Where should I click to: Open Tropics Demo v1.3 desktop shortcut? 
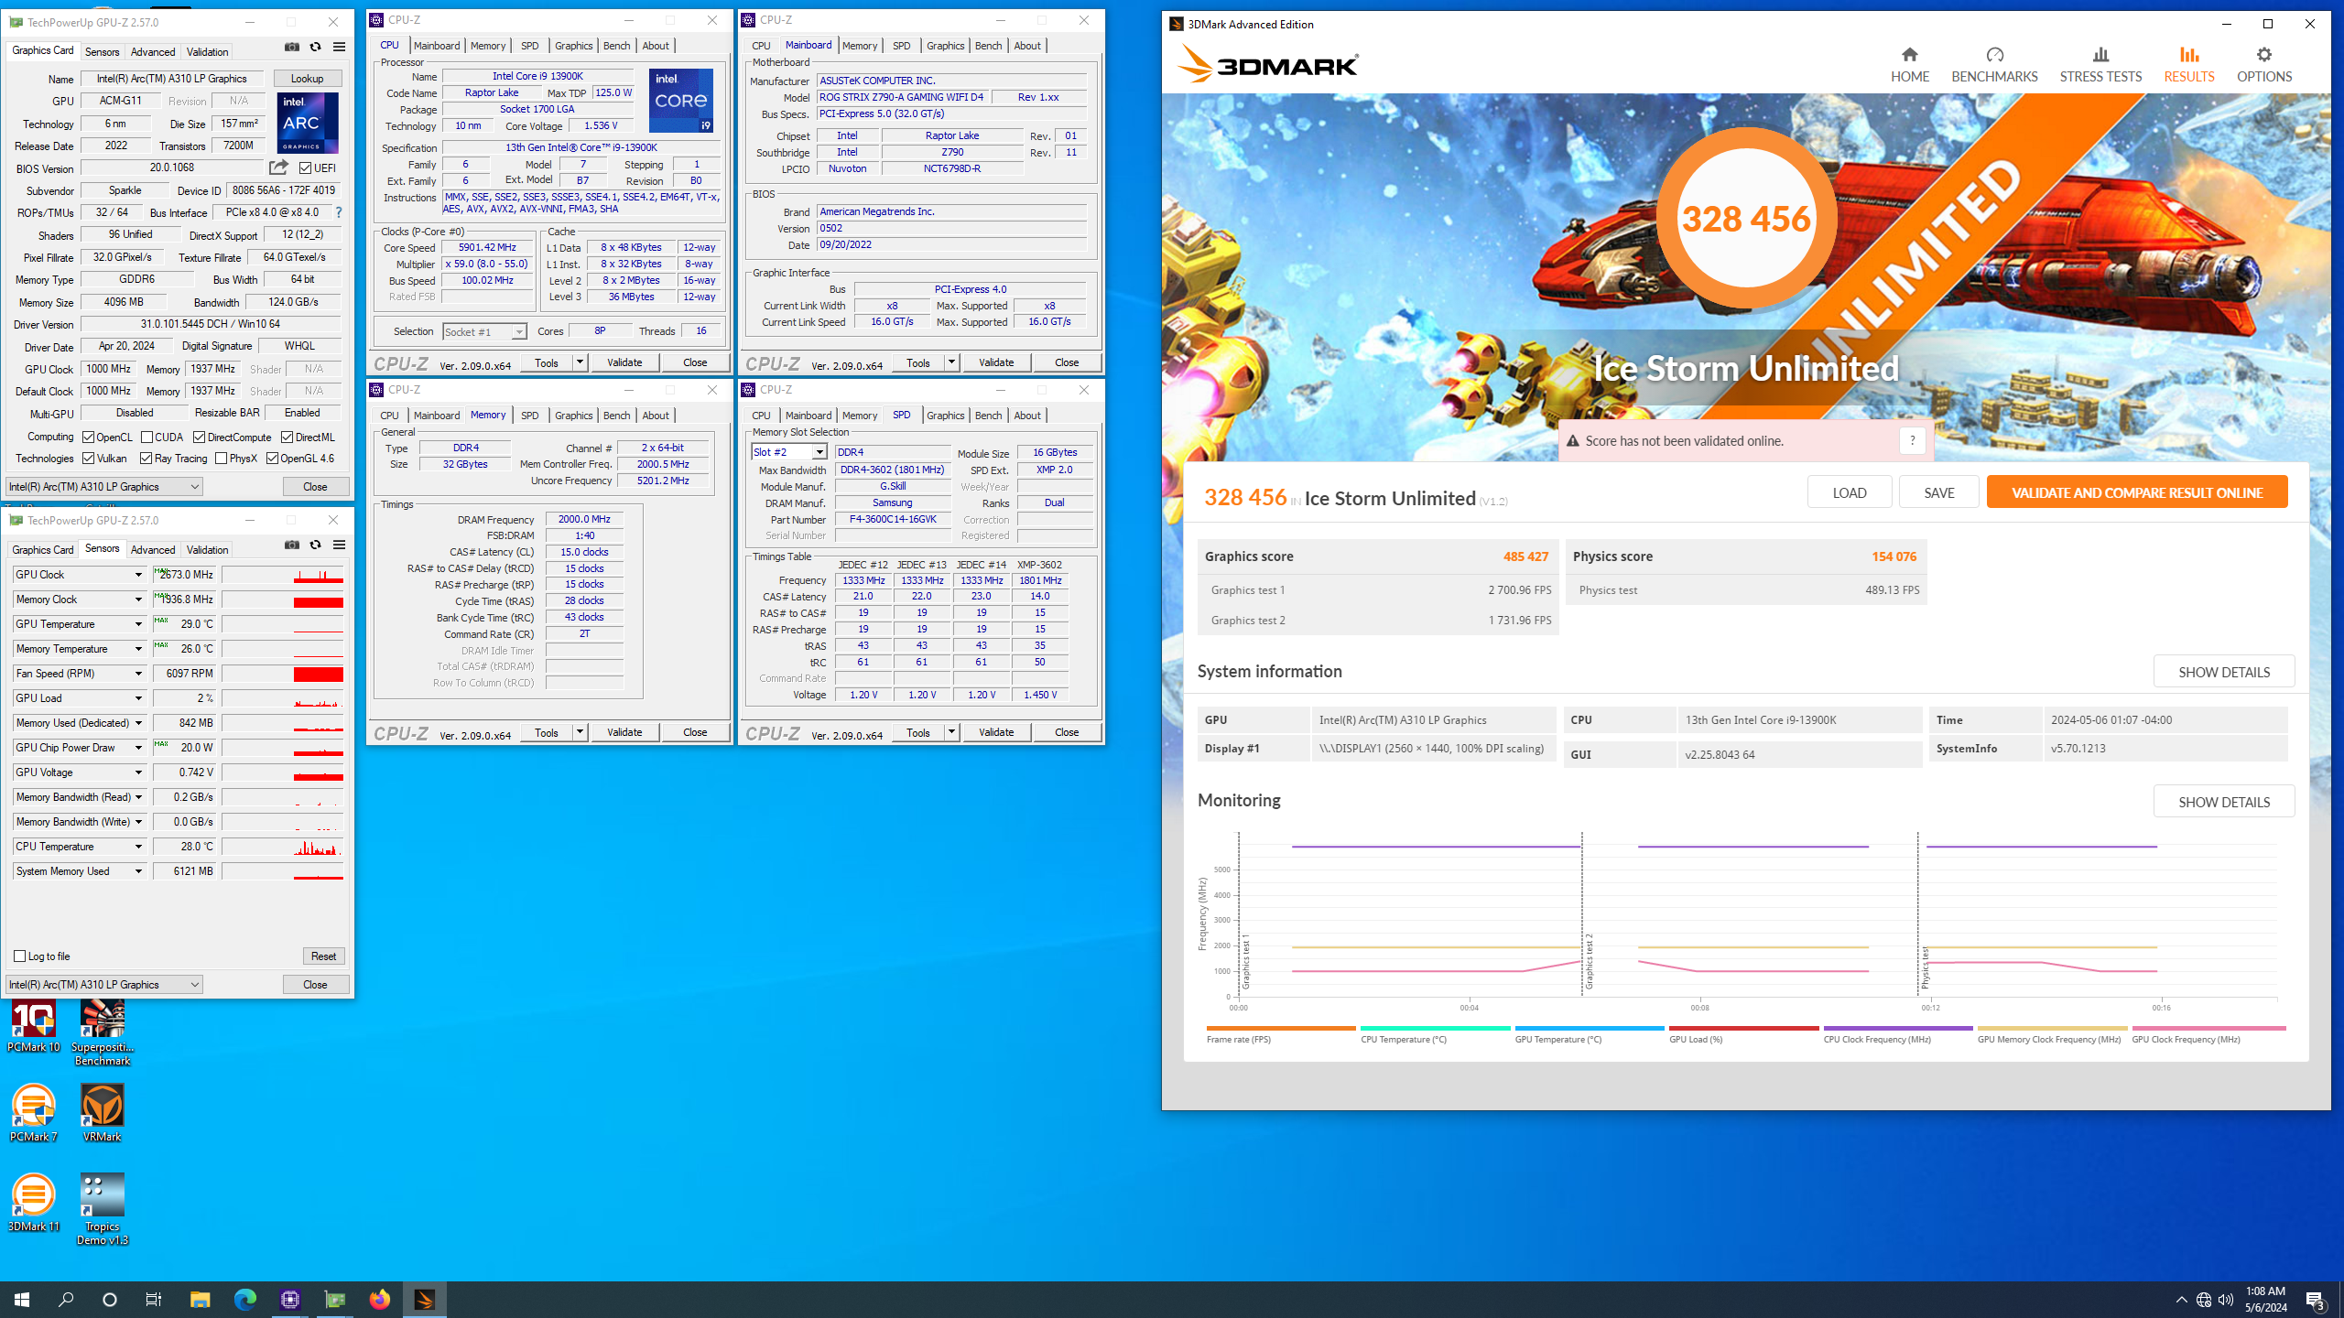point(103,1208)
